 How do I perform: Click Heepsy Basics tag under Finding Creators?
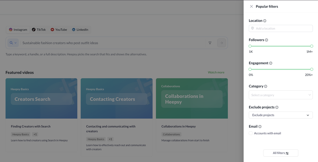point(20,134)
